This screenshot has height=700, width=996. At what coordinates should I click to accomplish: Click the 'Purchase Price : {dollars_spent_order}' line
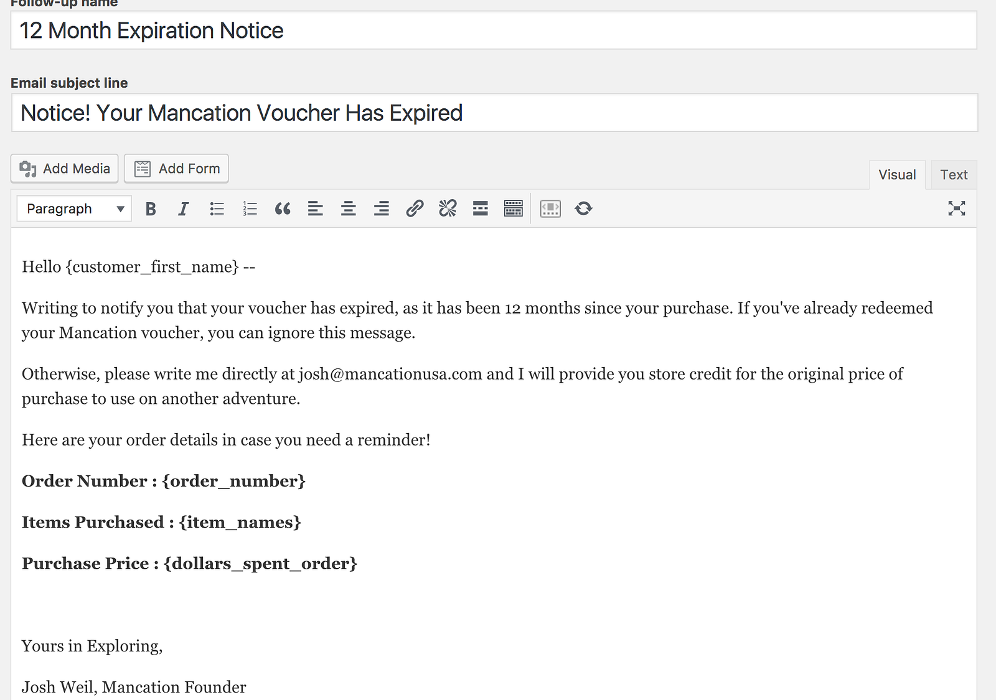(190, 563)
